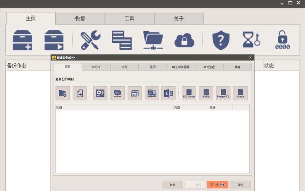Open the wrench and screwdriver tools icon
This screenshot has width=305, height=191.
pyautogui.click(x=90, y=40)
